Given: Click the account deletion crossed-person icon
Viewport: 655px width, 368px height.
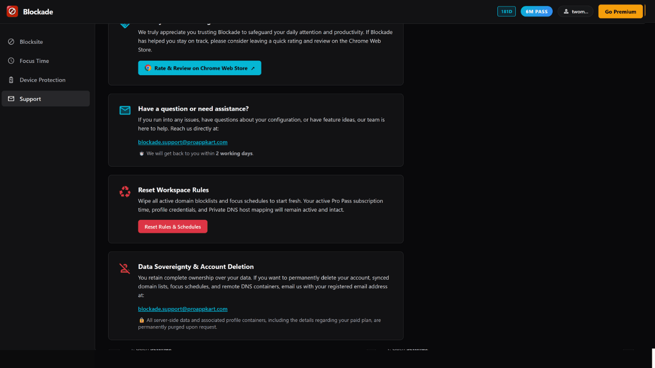Looking at the screenshot, I should coord(125,268).
